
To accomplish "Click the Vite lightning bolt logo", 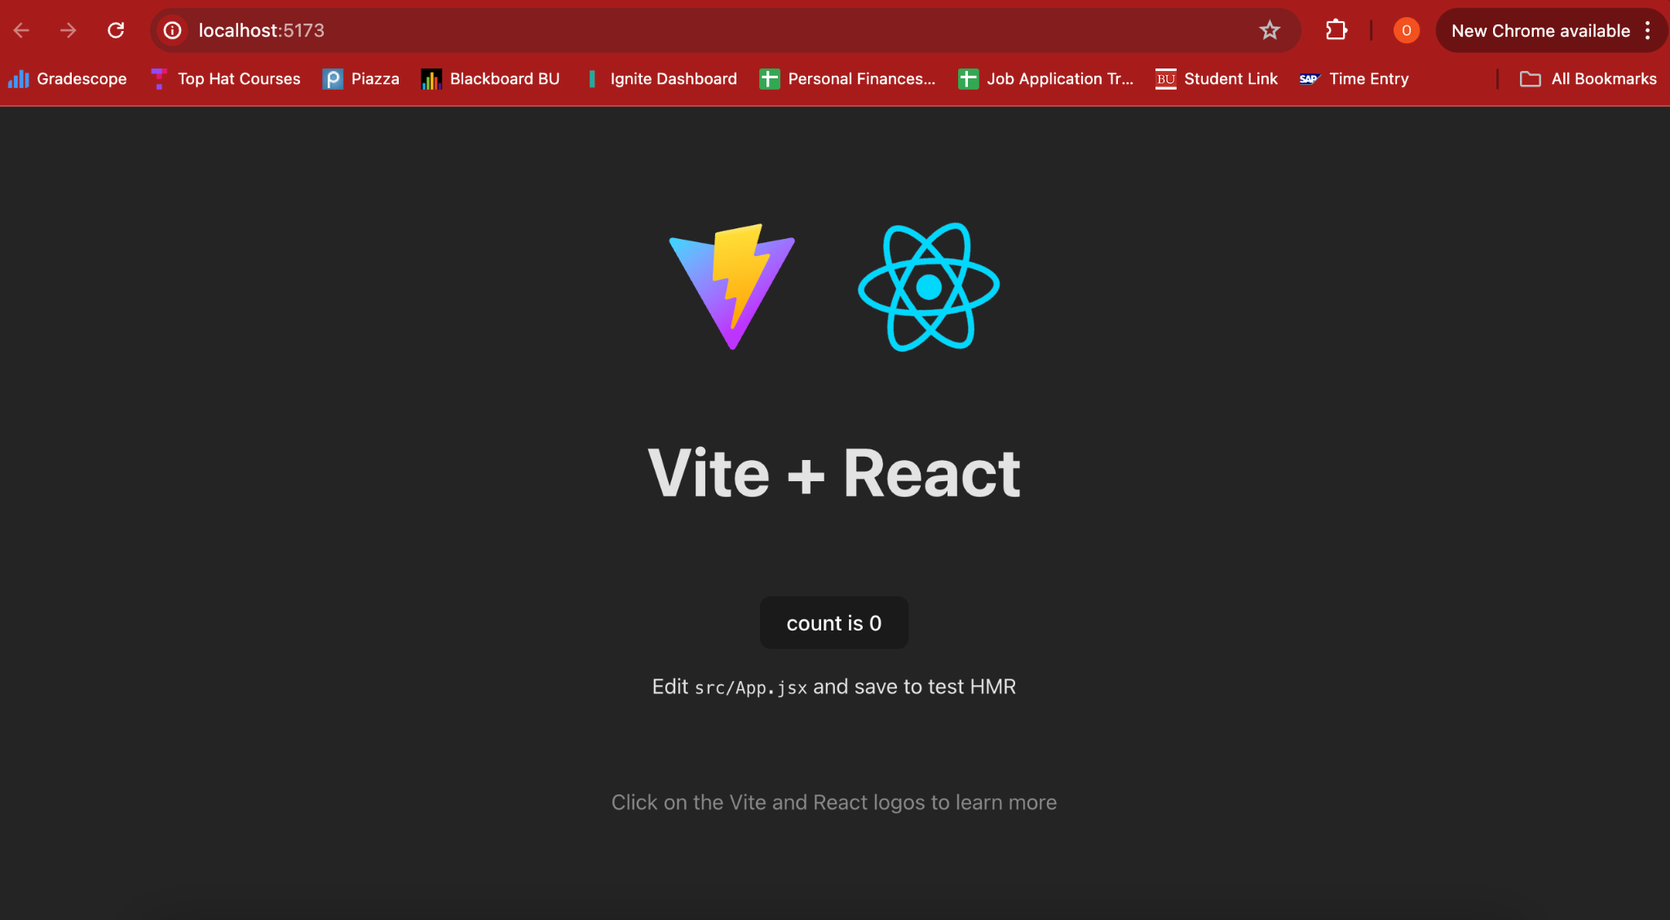I will click(730, 285).
